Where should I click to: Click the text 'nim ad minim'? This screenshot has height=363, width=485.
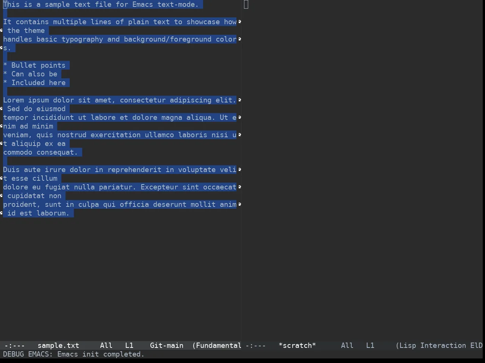tap(28, 126)
